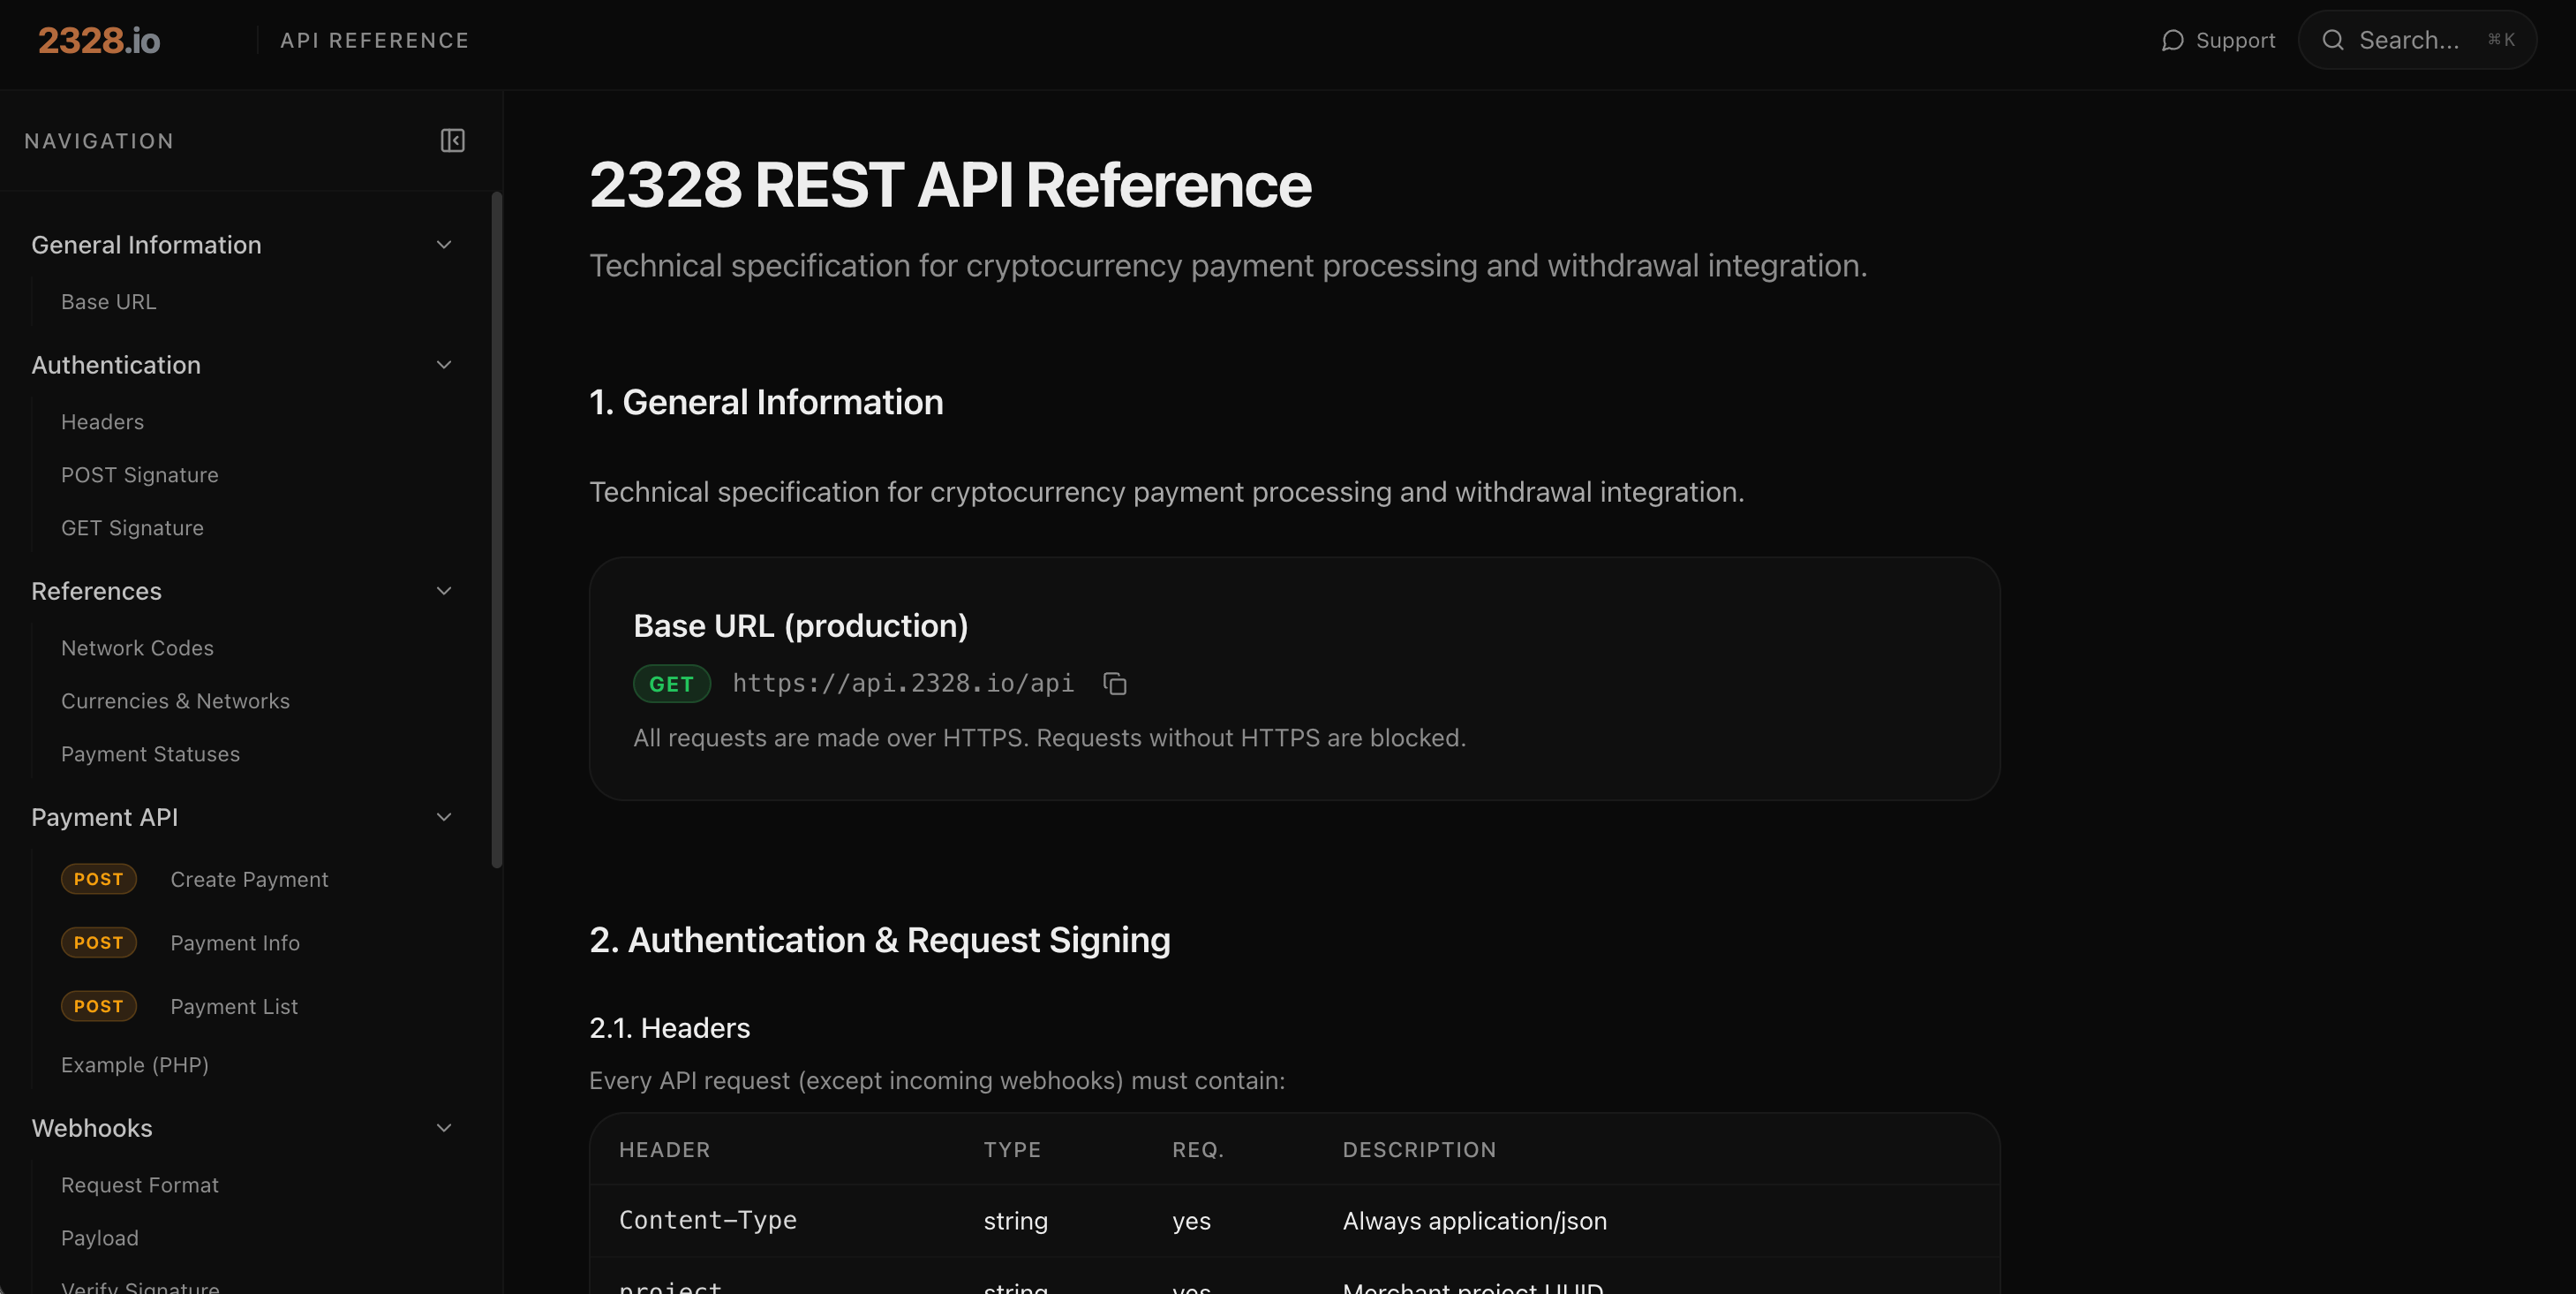Collapse the Authentication section
Image resolution: width=2576 pixels, height=1294 pixels.
444,364
